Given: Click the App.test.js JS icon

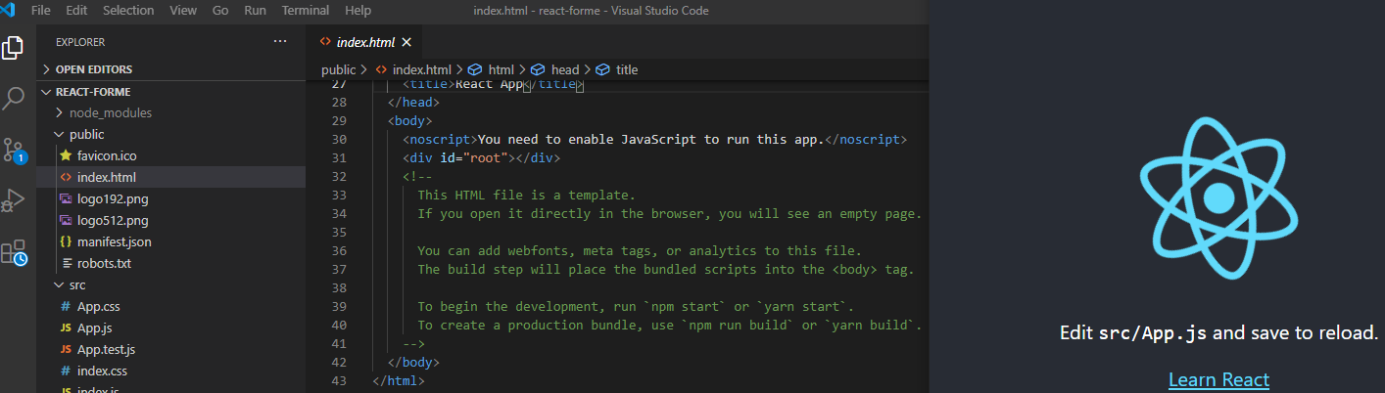Looking at the screenshot, I should tap(66, 349).
